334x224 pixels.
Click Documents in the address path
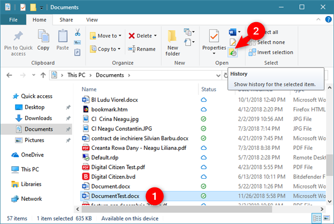(x=110, y=75)
